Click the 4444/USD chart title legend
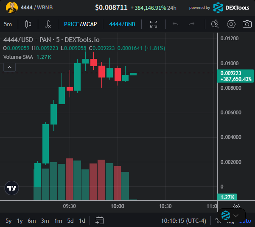 (x=51, y=40)
